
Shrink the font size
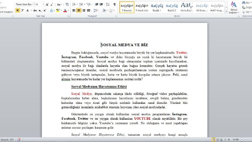pos(52,4)
